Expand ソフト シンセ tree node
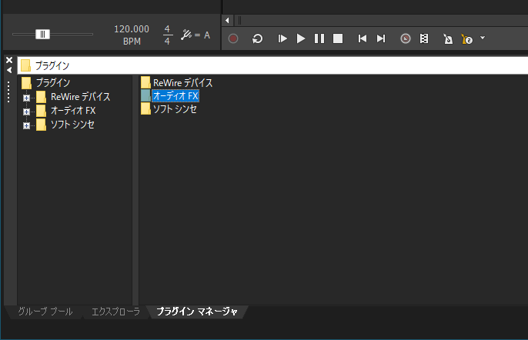528x340 pixels. (x=27, y=125)
